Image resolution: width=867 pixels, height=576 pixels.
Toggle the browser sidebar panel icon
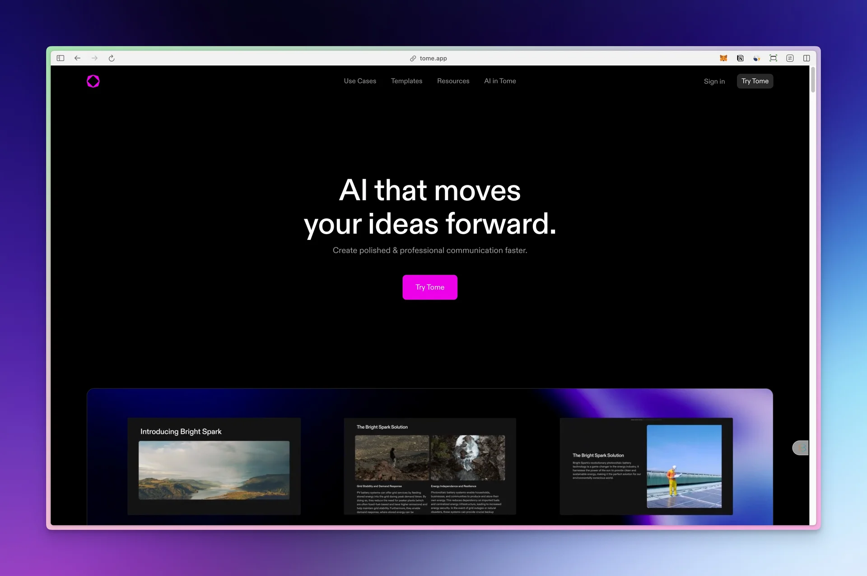[61, 58]
